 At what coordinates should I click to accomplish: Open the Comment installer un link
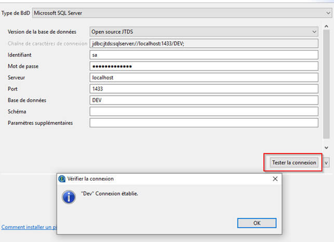[x=29, y=227]
